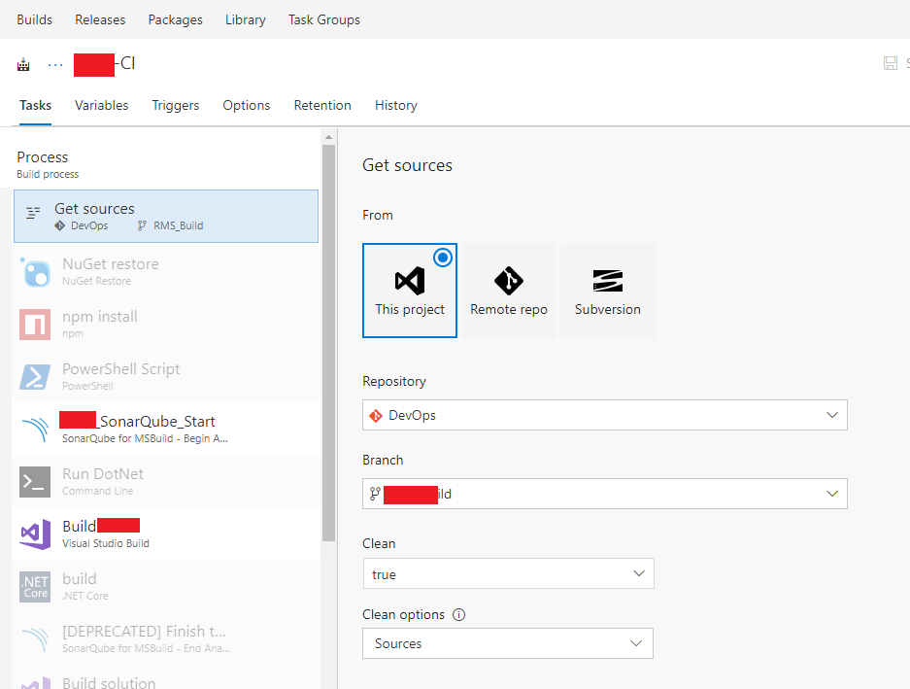Screen dimensions: 910x689
Task: Click the Get sources list icon
Action: tap(33, 213)
